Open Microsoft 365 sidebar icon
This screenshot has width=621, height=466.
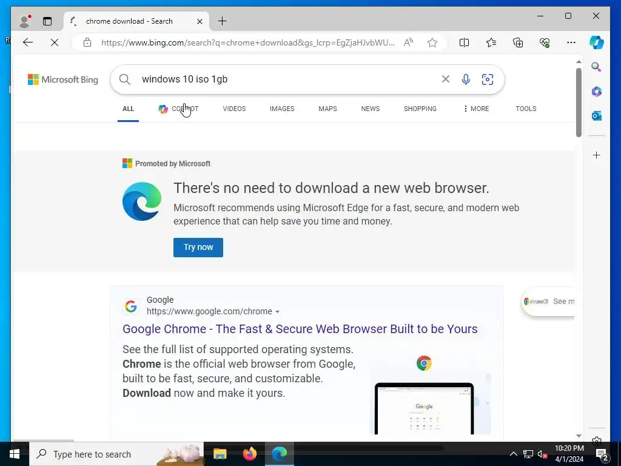597,92
